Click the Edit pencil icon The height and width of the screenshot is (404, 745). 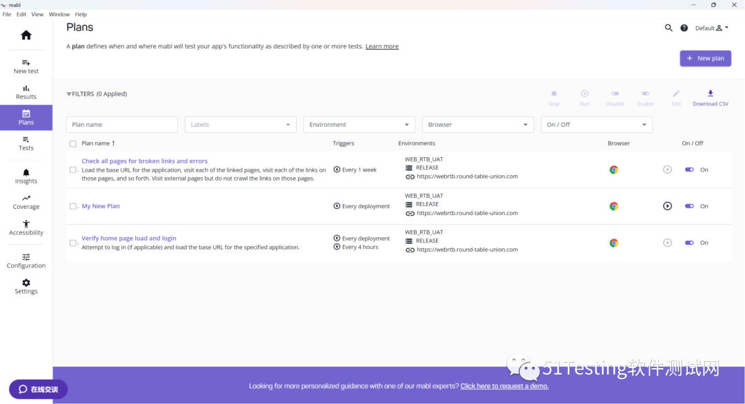click(676, 99)
